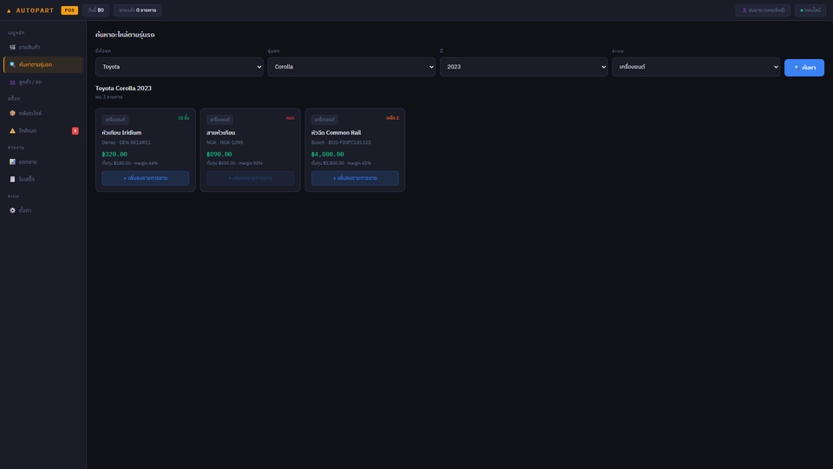Select the search by car model magnifier icon
Screen dimensions: 833x469
(12, 64)
